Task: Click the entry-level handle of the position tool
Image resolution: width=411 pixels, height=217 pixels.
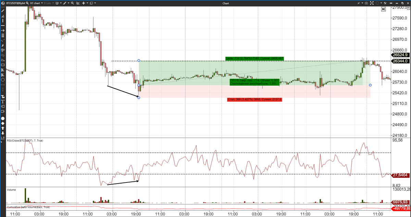Action: [139, 85]
